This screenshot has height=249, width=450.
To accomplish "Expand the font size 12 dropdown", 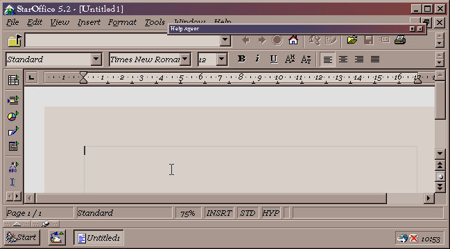I will [222, 59].
